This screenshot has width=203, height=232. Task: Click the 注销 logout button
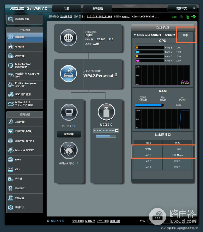click(x=67, y=9)
